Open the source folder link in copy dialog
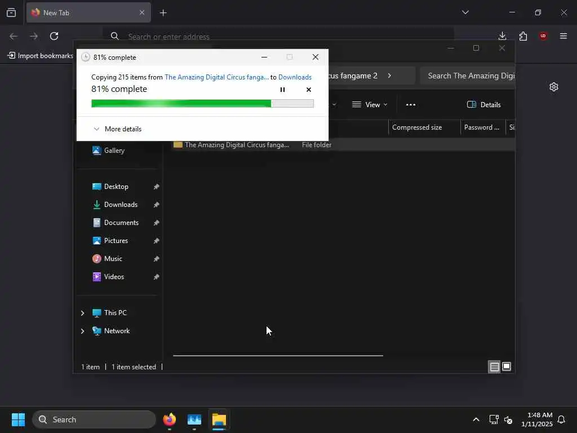Image resolution: width=577 pixels, height=433 pixels. pos(216,77)
